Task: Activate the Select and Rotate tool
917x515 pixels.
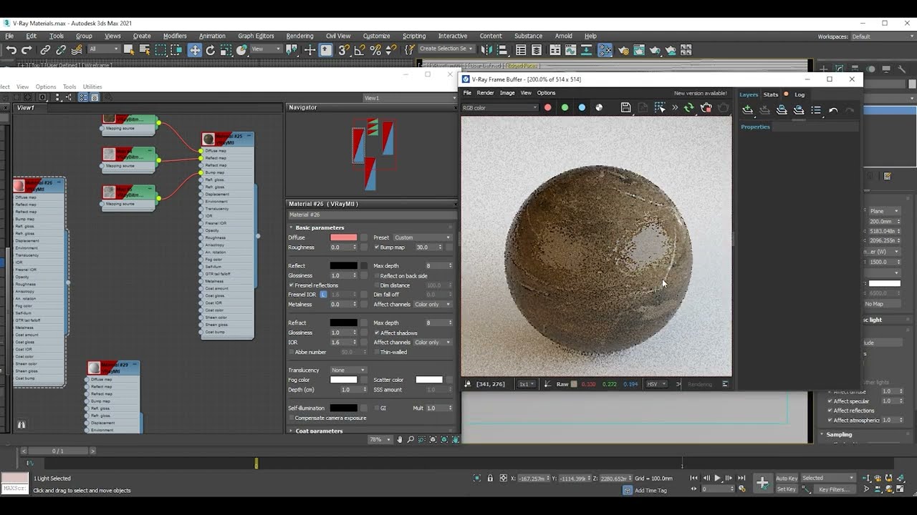Action: coord(210,50)
